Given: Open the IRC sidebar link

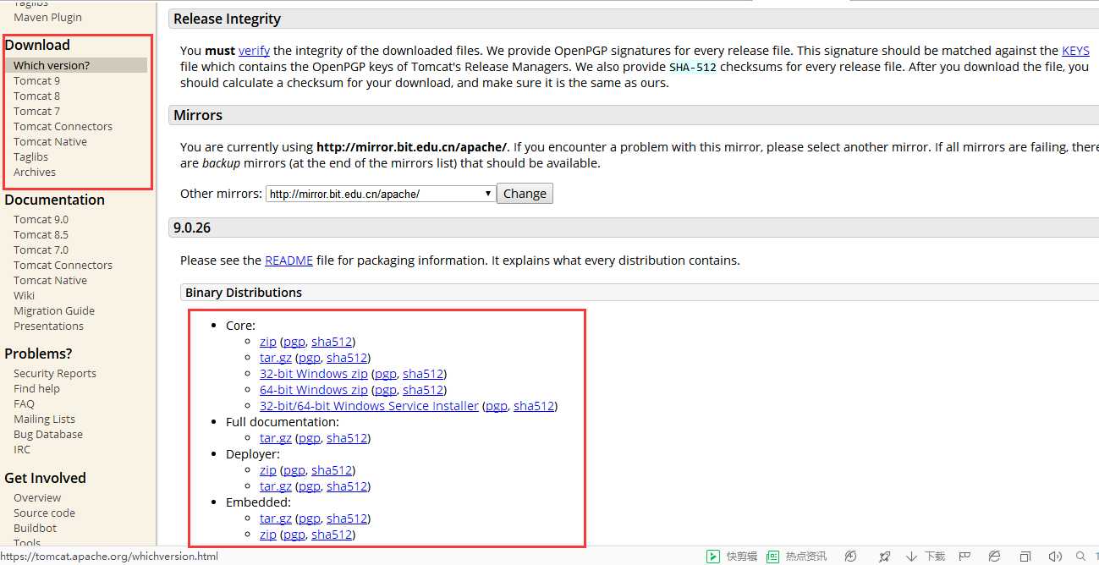Looking at the screenshot, I should tap(22, 449).
